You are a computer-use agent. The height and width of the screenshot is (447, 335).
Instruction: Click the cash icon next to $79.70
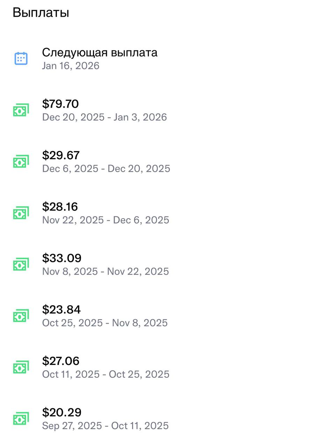pyautogui.click(x=21, y=110)
